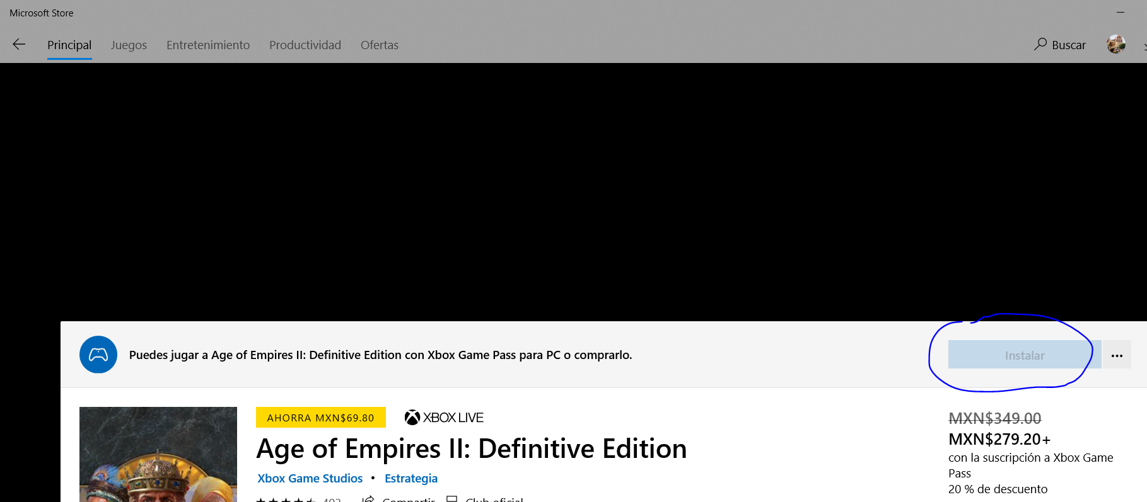Click the blue Xbox controller icon
Image resolution: width=1147 pixels, height=502 pixels.
tap(98, 355)
